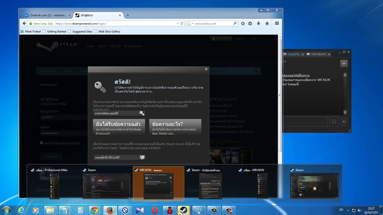Image resolution: width=383 pixels, height=215 pixels.
Task: Click the Valve Corp. (US) site identity padlock
Action: pos(41,24)
